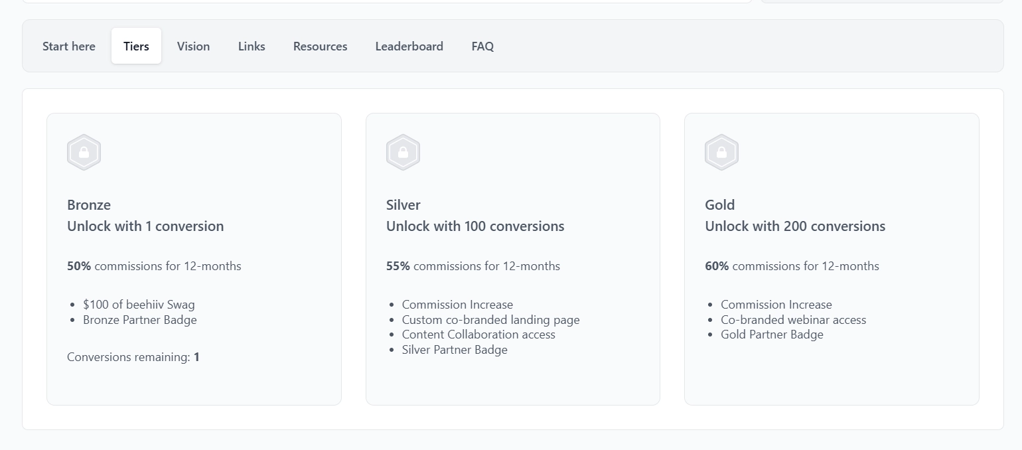Viewport: 1022px width, 450px height.
Task: View the Leaderboard tab
Action: point(409,46)
